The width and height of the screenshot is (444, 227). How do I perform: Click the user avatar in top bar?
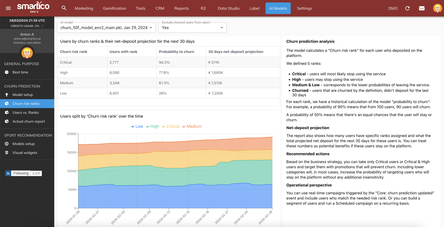[x=437, y=8]
